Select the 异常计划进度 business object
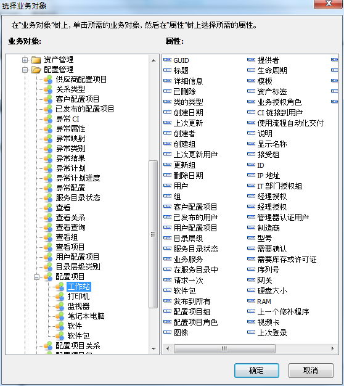Image resolution: width=344 pixels, height=386 pixels. [78, 178]
